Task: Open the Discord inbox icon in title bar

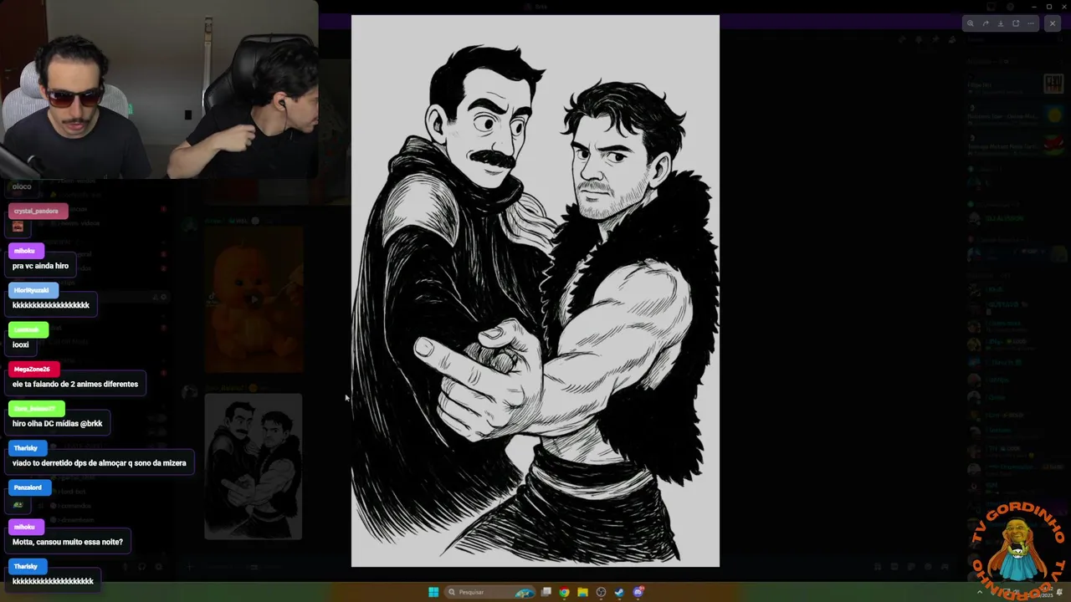Action: tap(992, 7)
